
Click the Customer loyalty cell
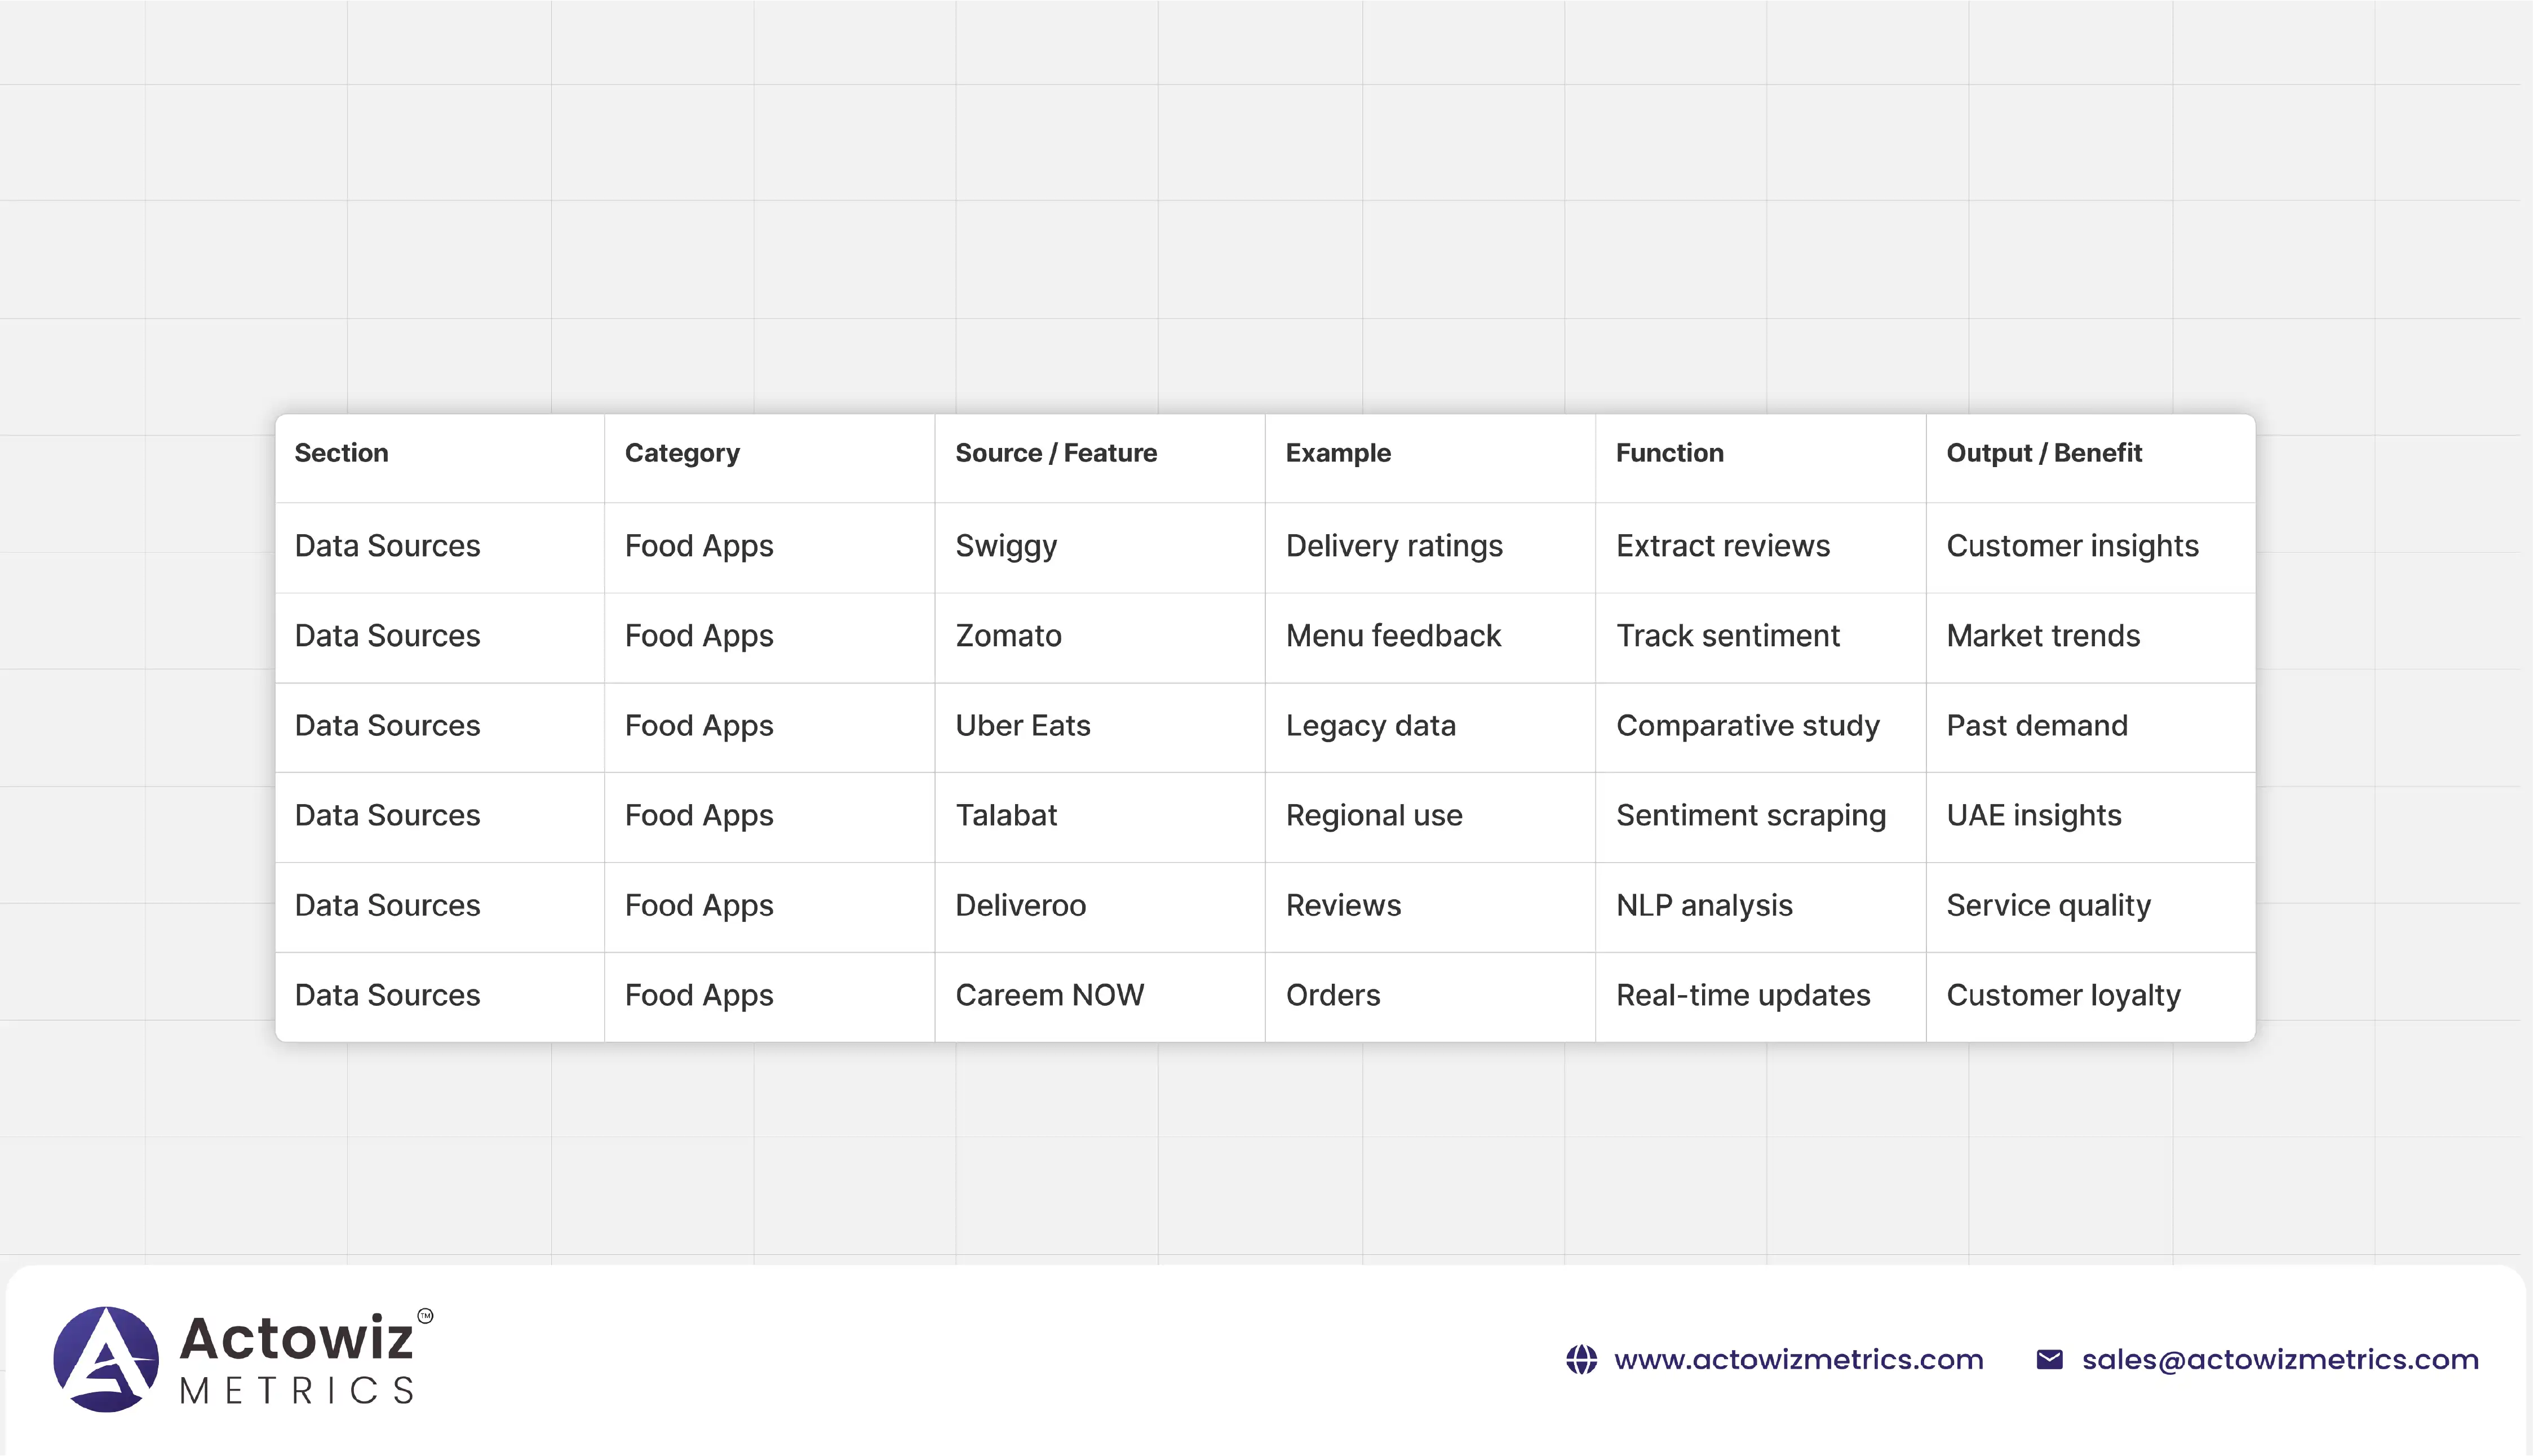[x=2063, y=996]
